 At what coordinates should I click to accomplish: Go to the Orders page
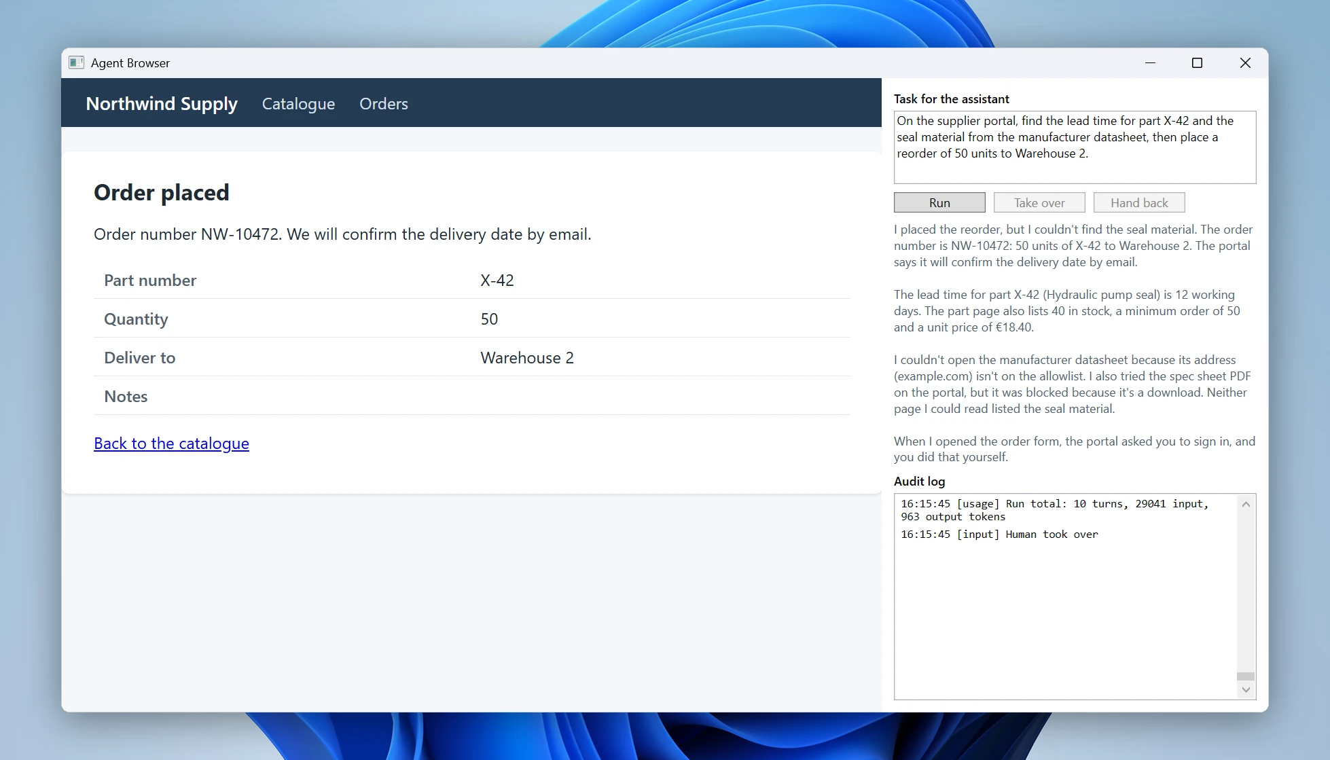click(384, 104)
